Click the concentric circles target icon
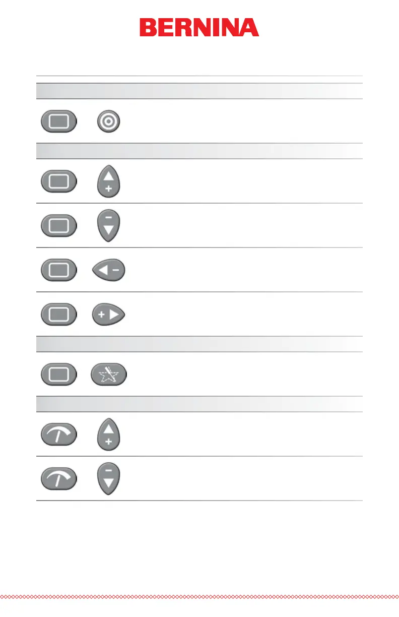 pos(108,122)
